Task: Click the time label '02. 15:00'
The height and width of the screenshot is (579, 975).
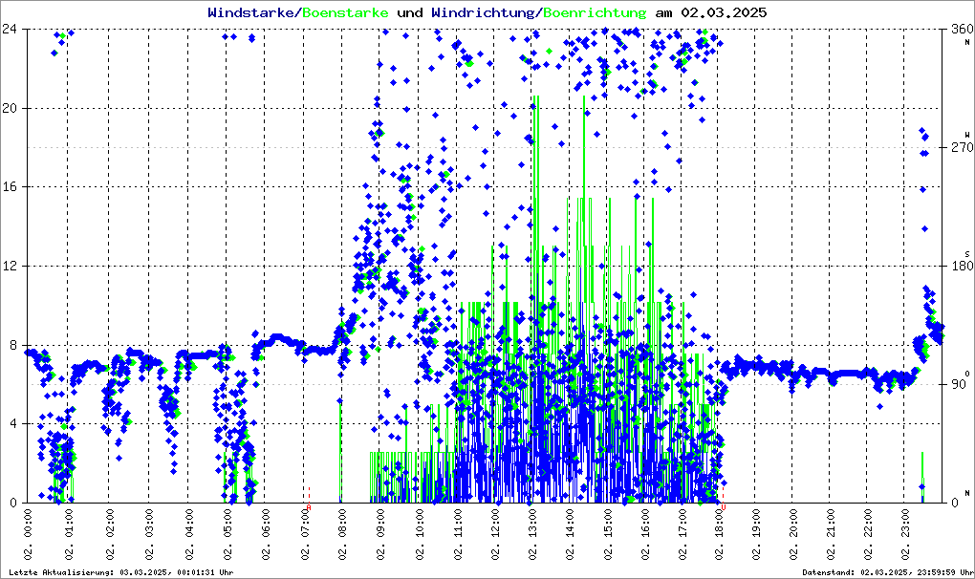Action: [x=608, y=534]
